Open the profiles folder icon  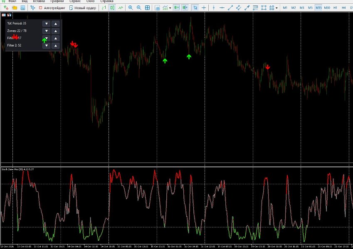(15, 8)
